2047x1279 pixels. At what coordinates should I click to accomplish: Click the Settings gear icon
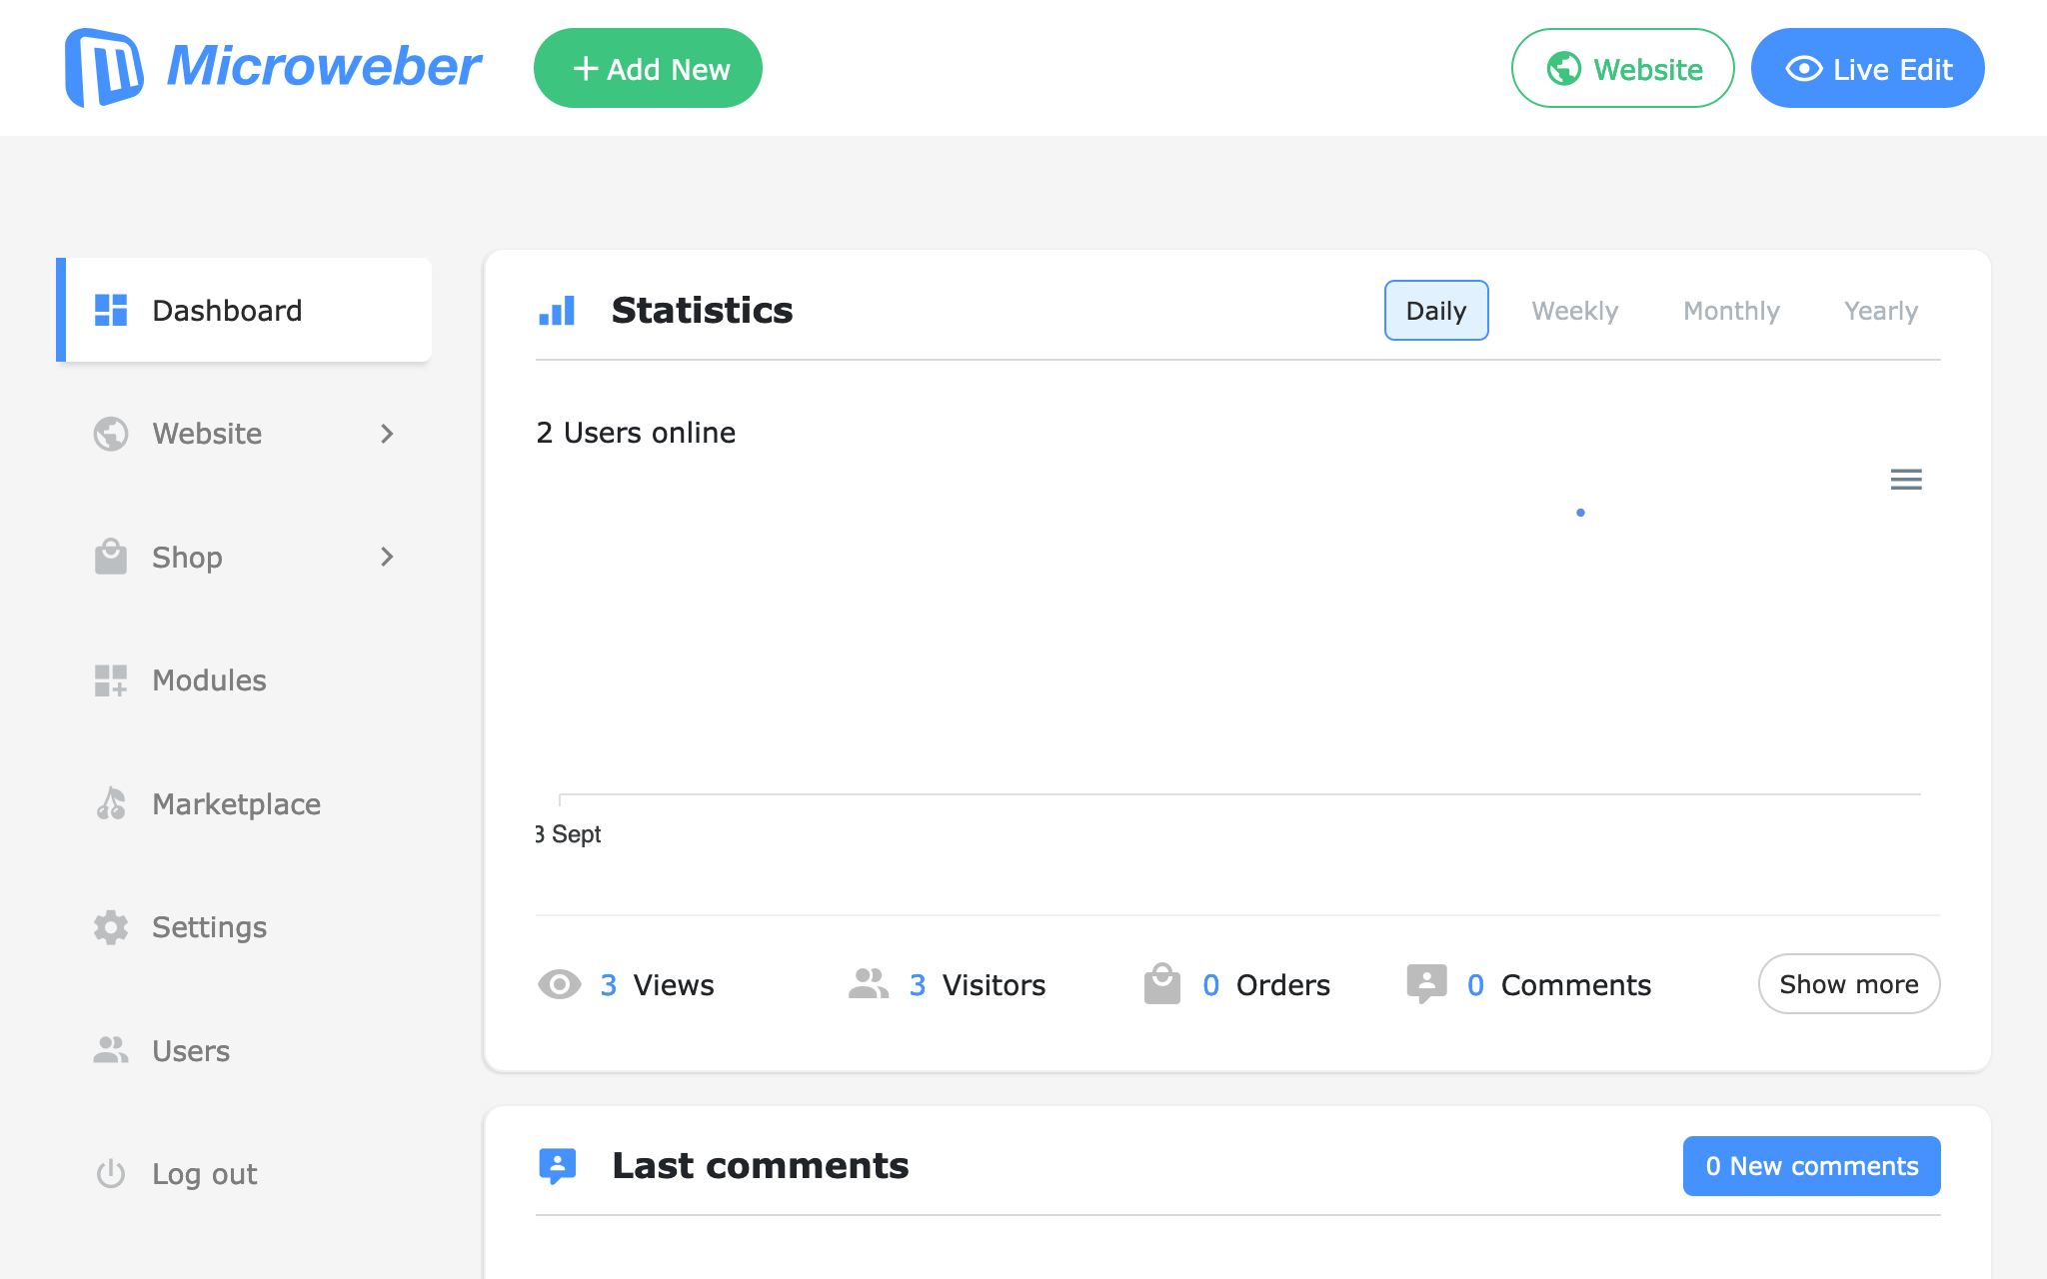pyautogui.click(x=111, y=927)
